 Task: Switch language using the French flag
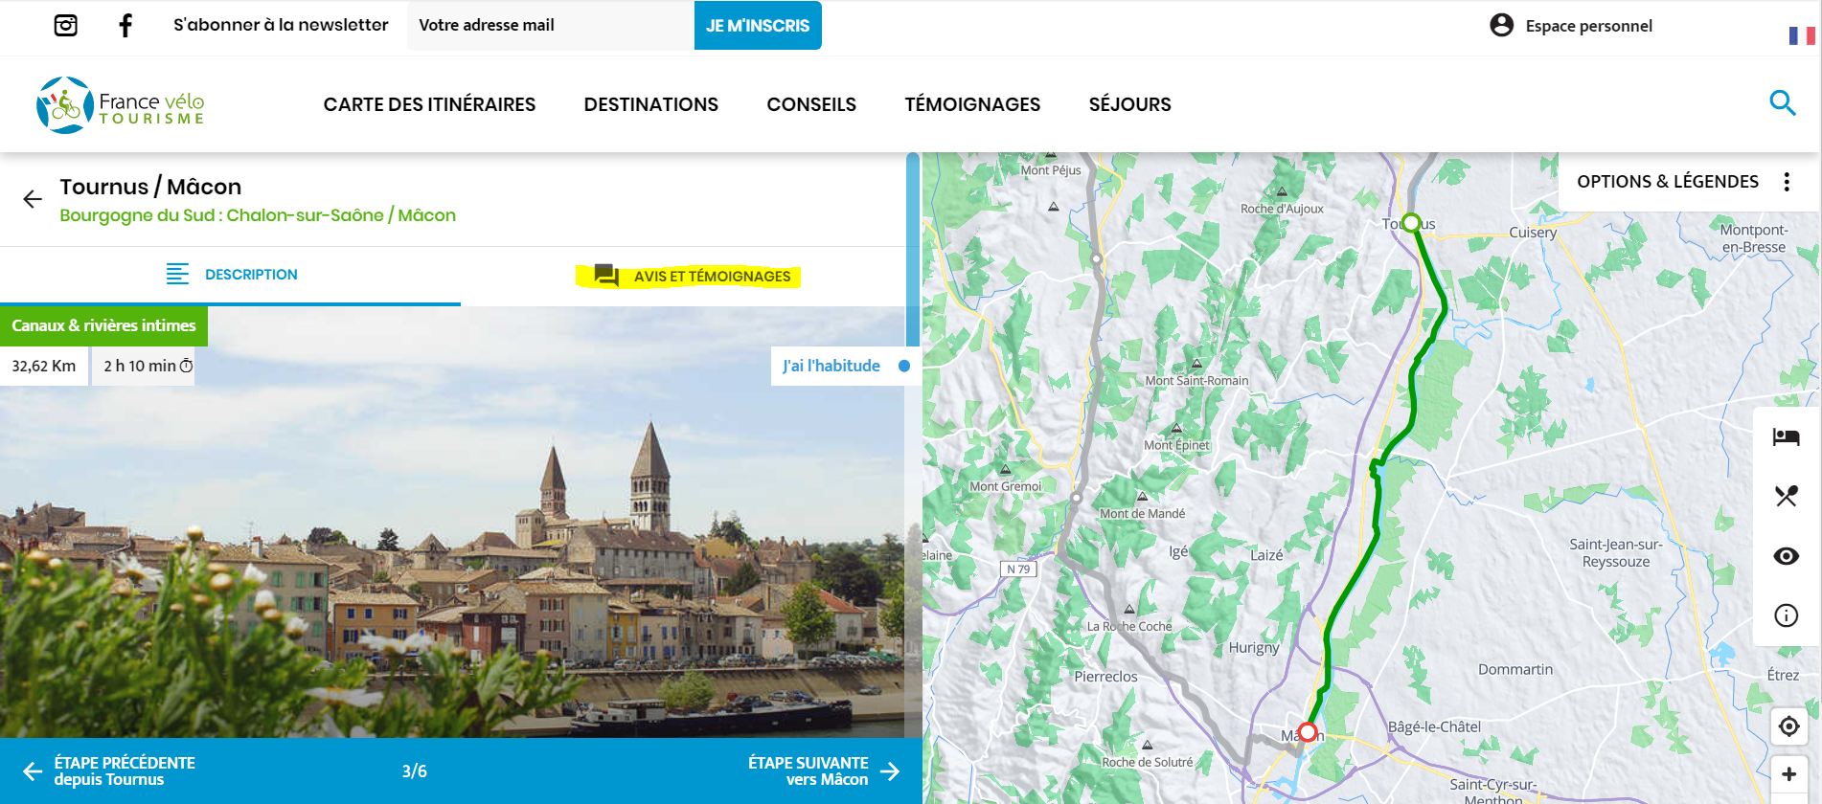[1801, 35]
